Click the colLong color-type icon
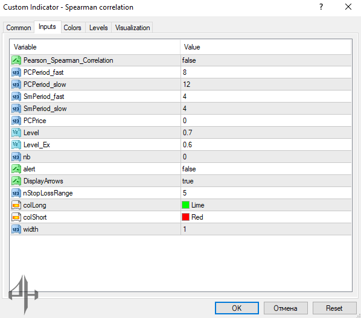This screenshot has height=318, width=361. coord(16,205)
